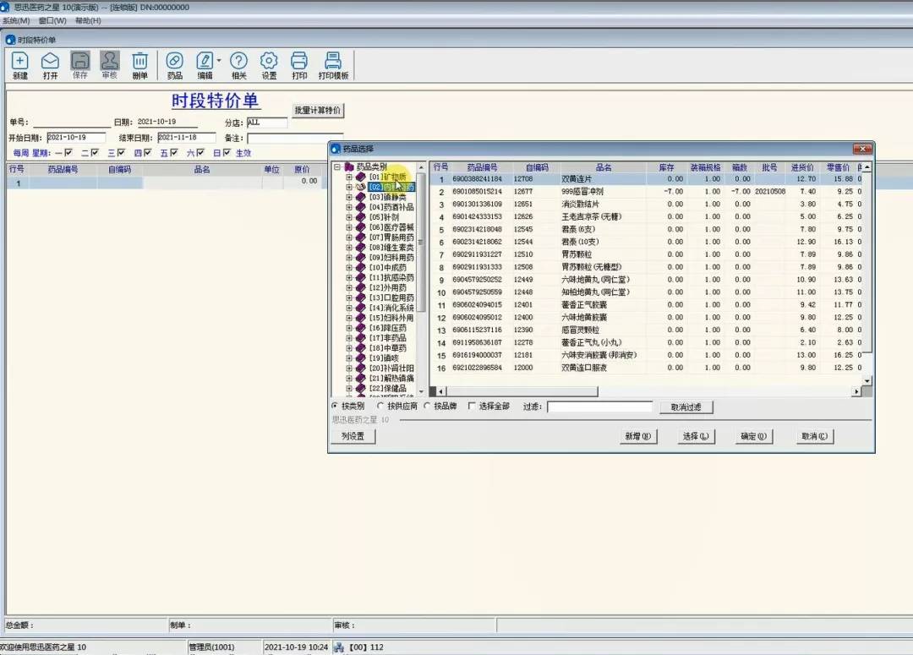Open the 窗口(W) menu
The height and width of the screenshot is (655, 913).
[52, 21]
